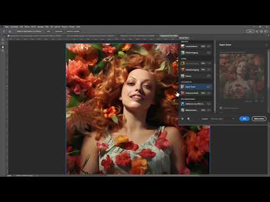Confirm with the blue OK button
270x202 pixels.
(x=244, y=119)
